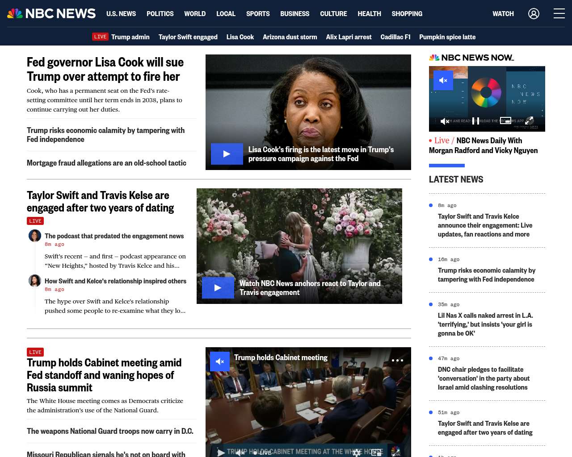Open 51m ago Taylor Swift engaged item

485,428
